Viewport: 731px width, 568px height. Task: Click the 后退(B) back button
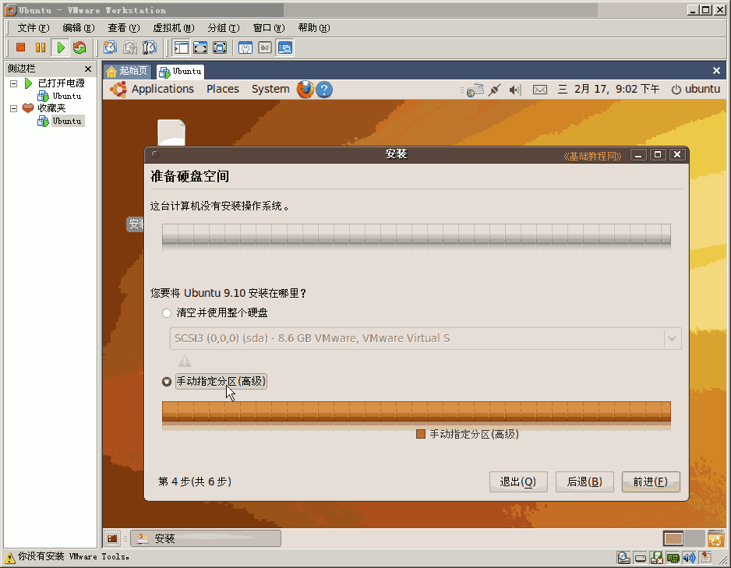(x=584, y=482)
